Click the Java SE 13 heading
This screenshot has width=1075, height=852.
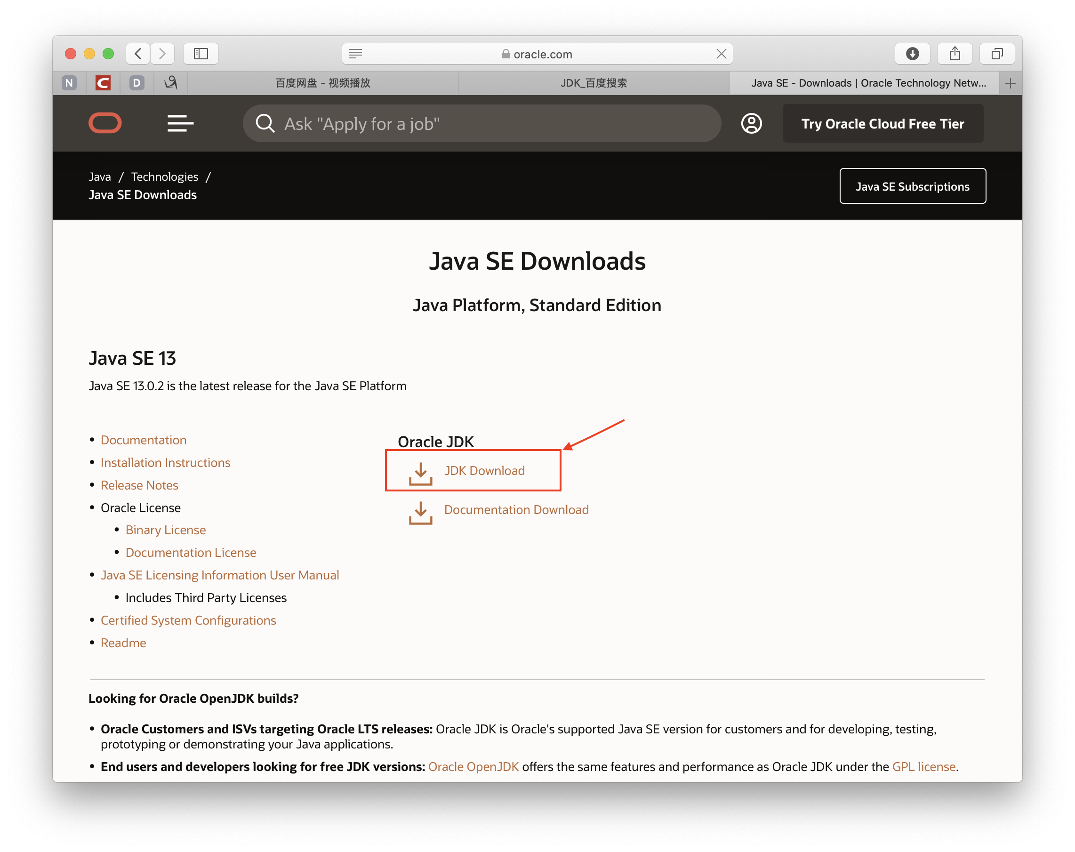pyautogui.click(x=132, y=358)
